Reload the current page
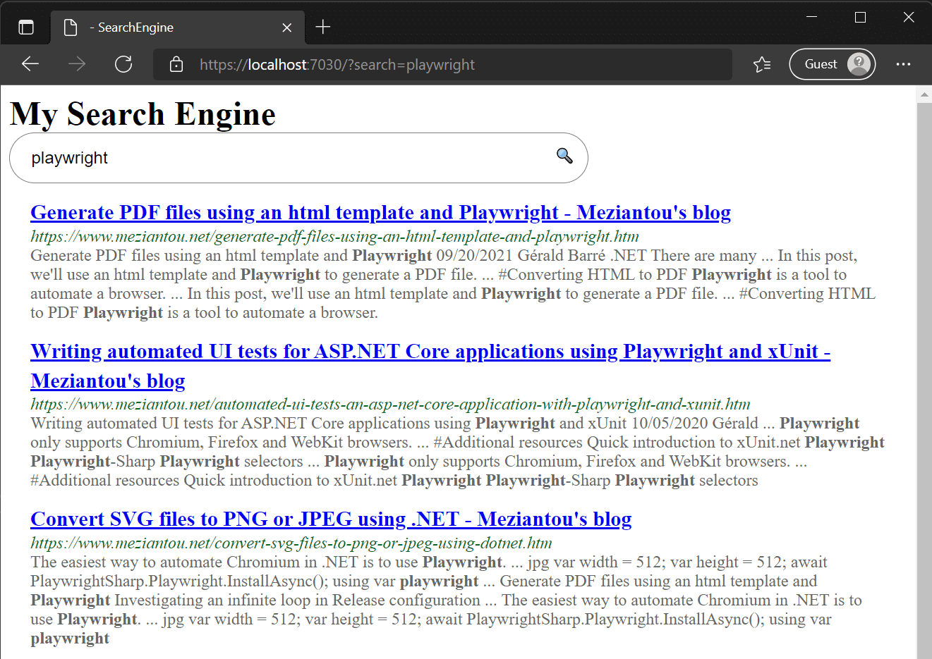932x659 pixels. (123, 64)
